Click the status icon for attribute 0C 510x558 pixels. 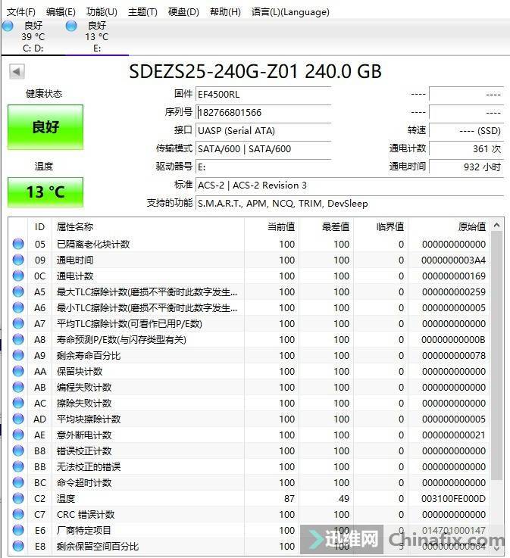[x=18, y=276]
